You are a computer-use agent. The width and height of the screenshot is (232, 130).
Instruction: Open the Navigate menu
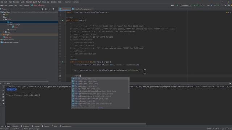[16, 2]
